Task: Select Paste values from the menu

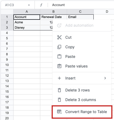Action: tap(82, 66)
